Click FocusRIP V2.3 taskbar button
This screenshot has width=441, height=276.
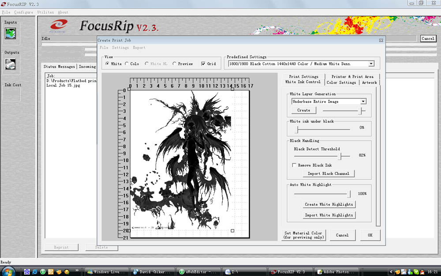tap(290, 272)
